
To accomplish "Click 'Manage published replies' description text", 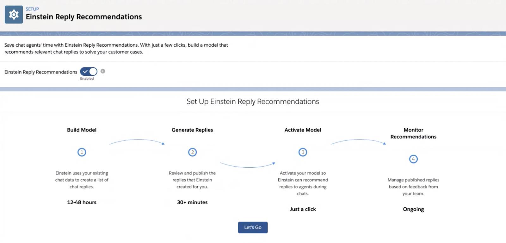I will (413, 187).
